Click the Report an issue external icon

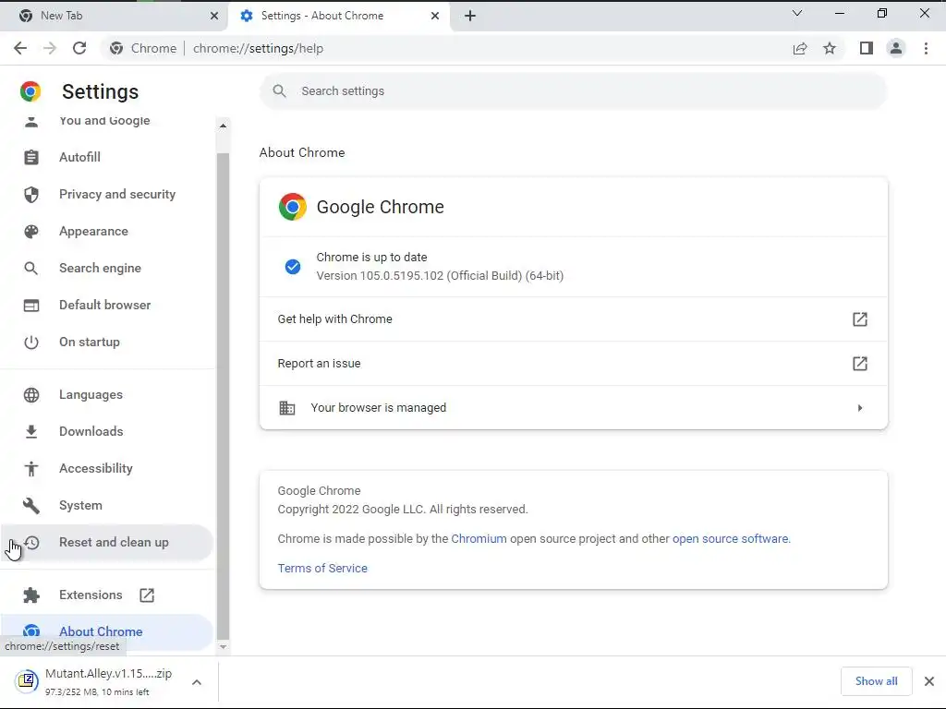[x=859, y=364]
